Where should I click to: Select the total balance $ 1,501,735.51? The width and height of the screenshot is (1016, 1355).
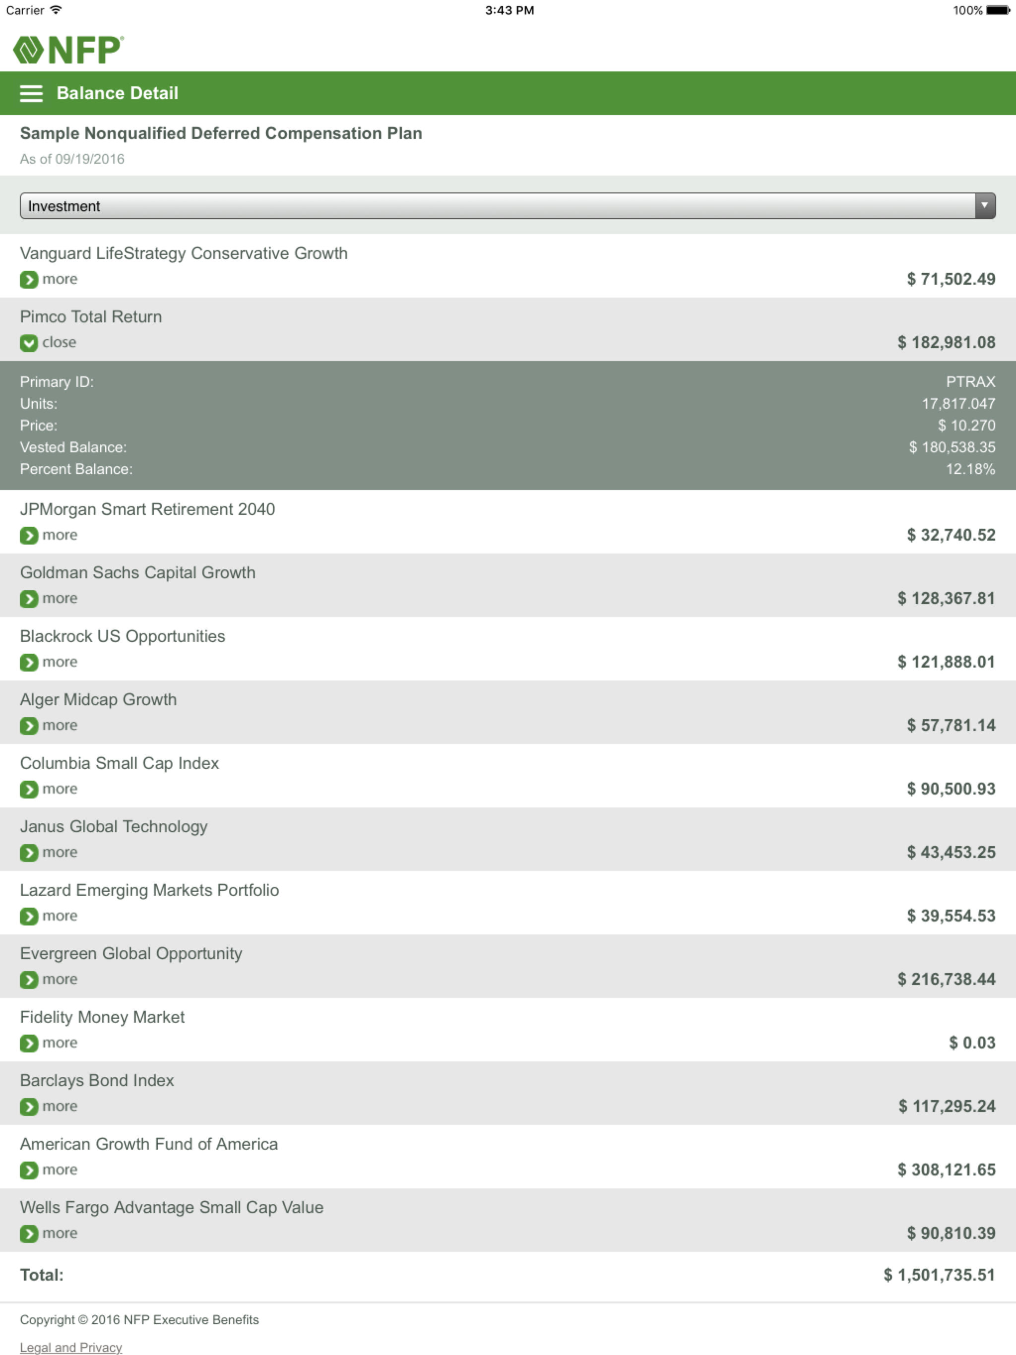tap(940, 1275)
